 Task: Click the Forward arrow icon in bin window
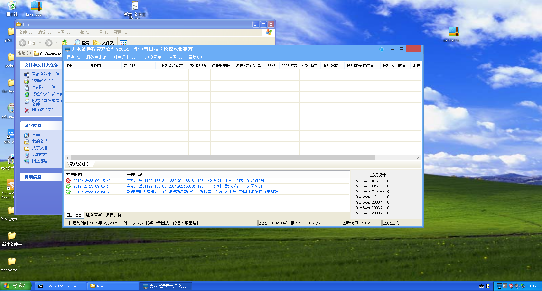[49, 43]
